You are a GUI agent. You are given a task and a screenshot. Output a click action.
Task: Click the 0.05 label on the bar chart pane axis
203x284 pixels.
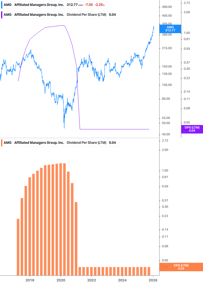[165, 261]
